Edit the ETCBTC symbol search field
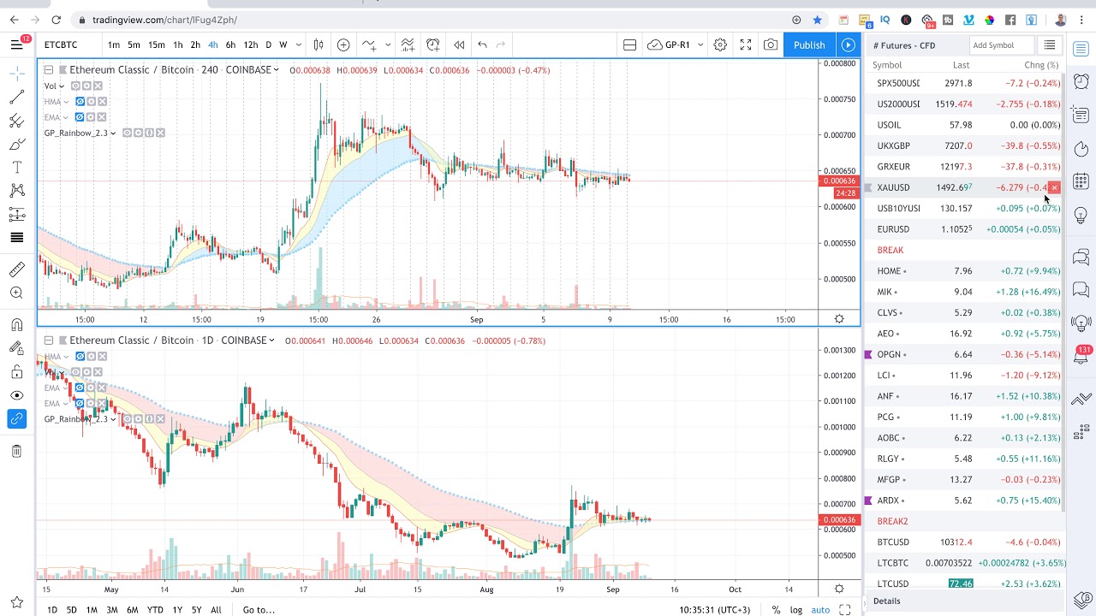Viewport: 1096px width, 616px height. pos(68,44)
